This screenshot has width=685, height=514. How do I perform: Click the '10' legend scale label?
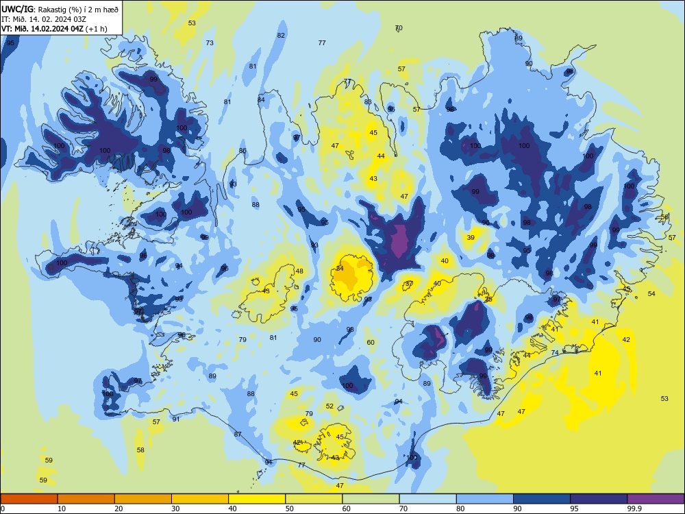click(62, 509)
